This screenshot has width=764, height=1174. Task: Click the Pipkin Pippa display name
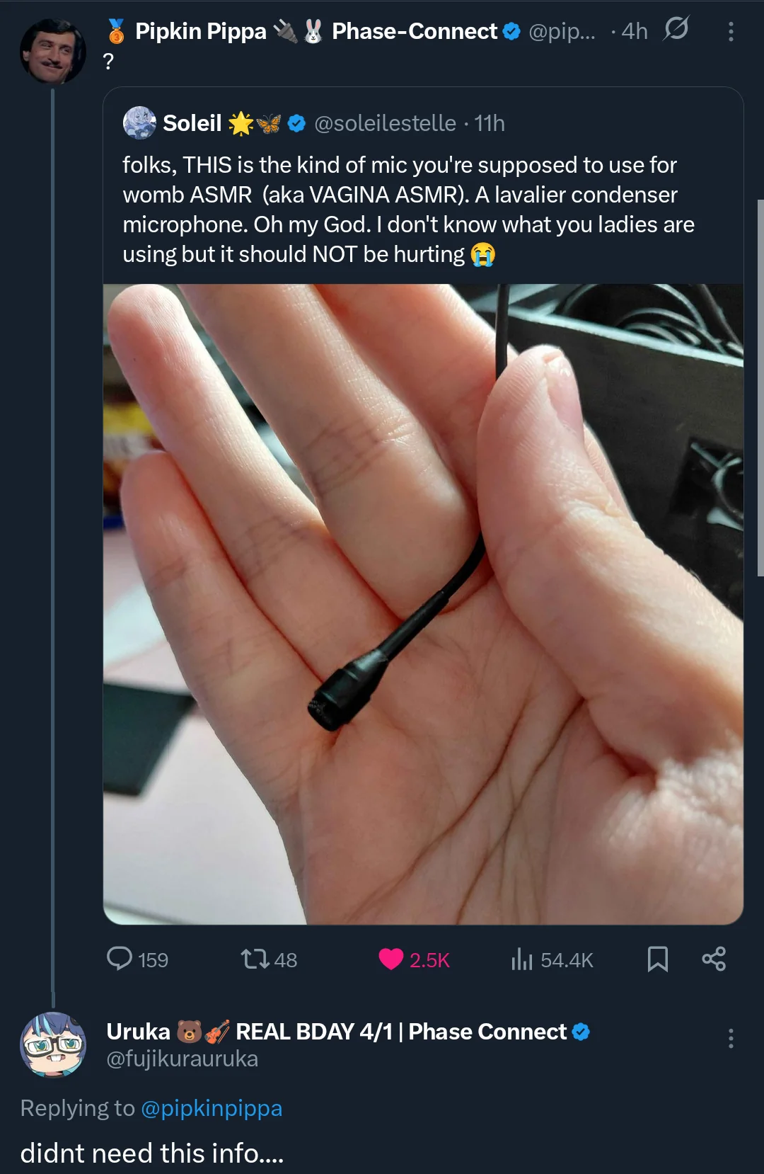(200, 31)
